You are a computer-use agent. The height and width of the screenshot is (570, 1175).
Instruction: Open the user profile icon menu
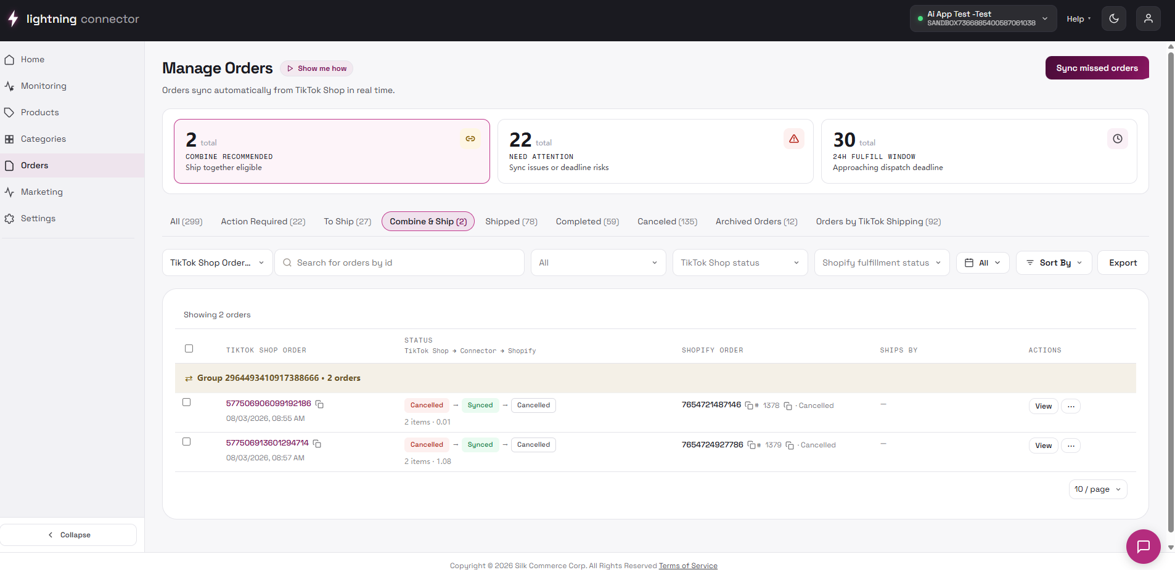click(1148, 18)
